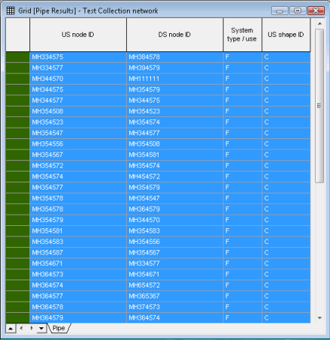This screenshot has width=330, height=340.
Task: Select the top-left corner select-all cell
Action: pyautogui.click(x=17, y=35)
